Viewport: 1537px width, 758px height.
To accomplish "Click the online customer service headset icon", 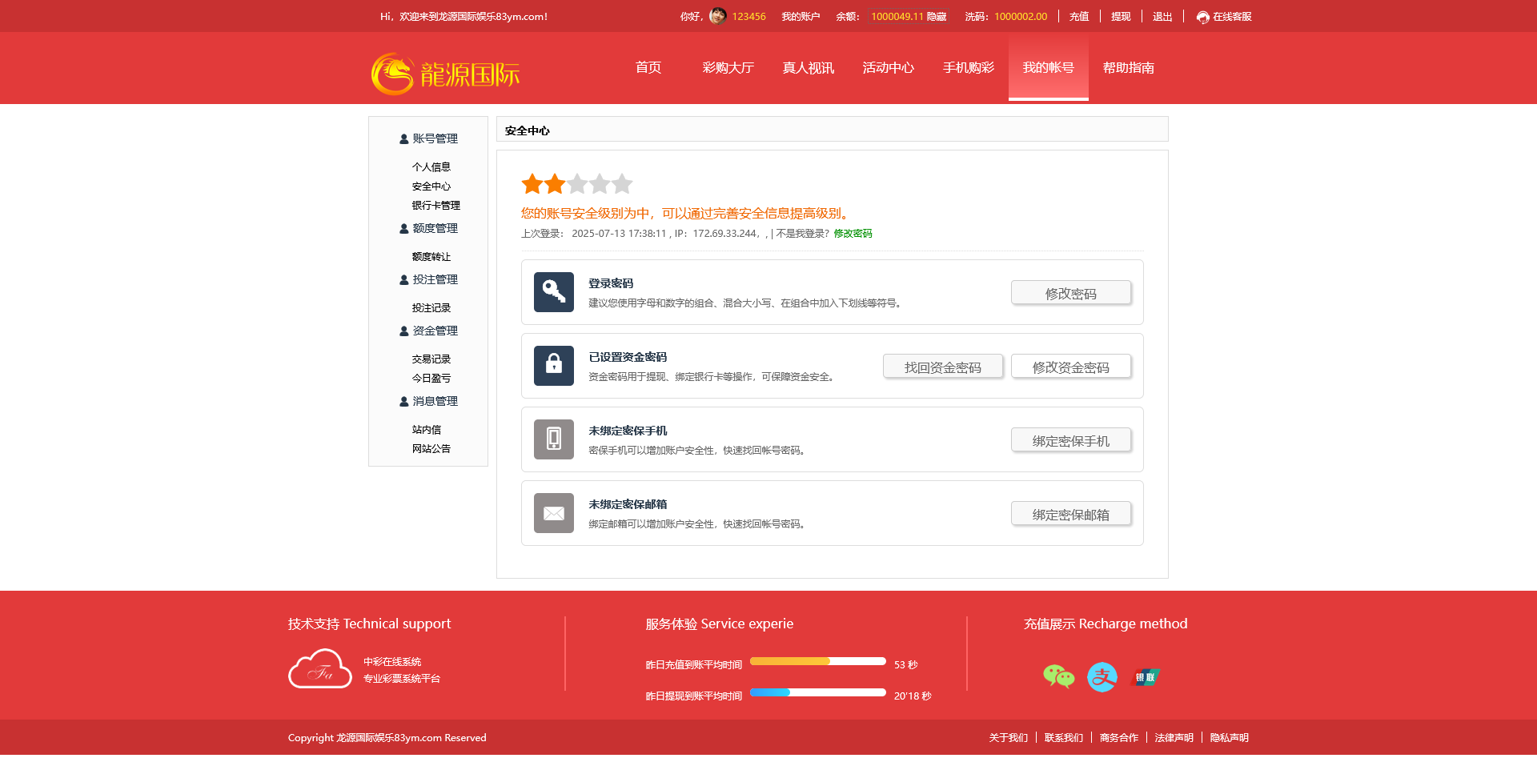I will [1202, 17].
